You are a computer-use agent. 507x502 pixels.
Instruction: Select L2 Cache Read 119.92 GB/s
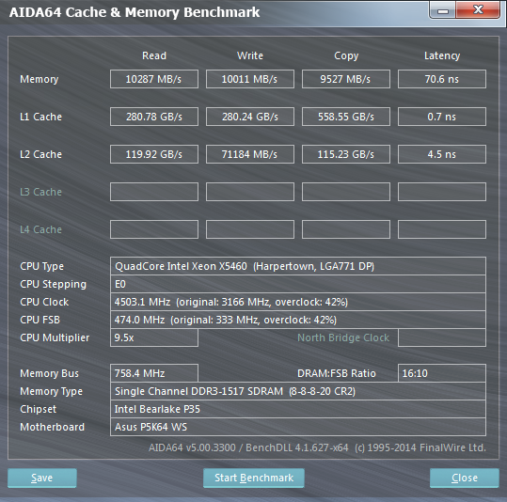tap(154, 154)
